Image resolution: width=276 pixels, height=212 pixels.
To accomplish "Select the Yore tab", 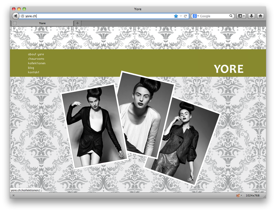I will coord(42,23).
